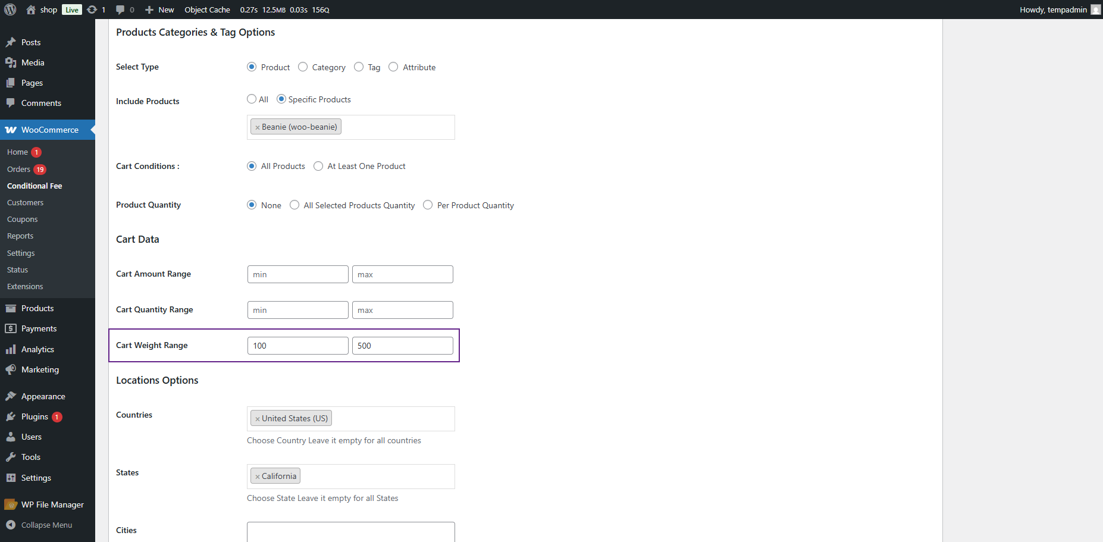
Task: Click the Posts pin icon
Action: [x=11, y=42]
